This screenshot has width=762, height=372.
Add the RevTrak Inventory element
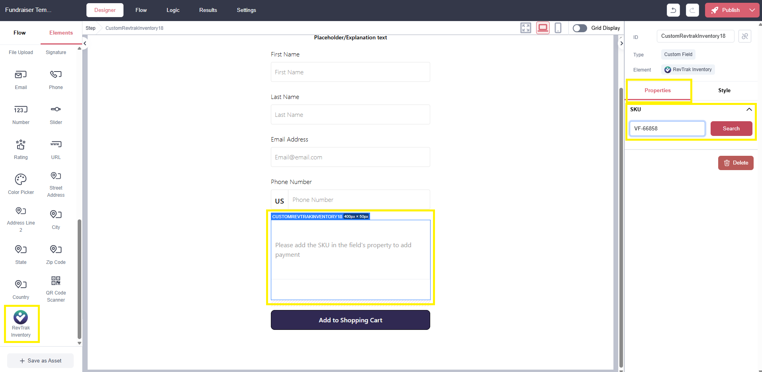[21, 324]
